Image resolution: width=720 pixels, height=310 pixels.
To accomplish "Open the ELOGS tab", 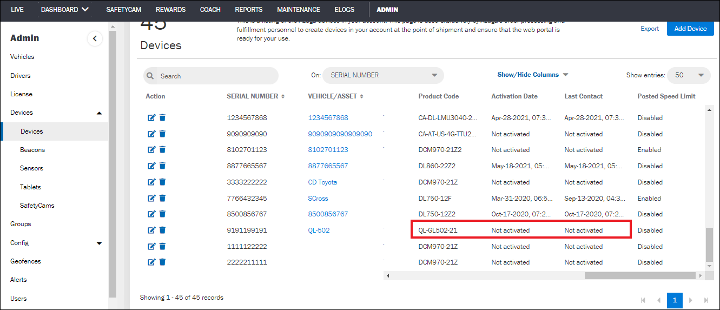I will tap(345, 10).
